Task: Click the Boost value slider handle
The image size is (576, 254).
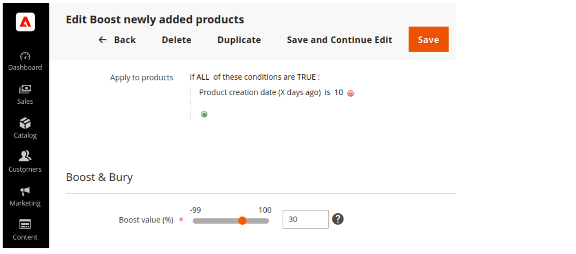Action: point(242,221)
